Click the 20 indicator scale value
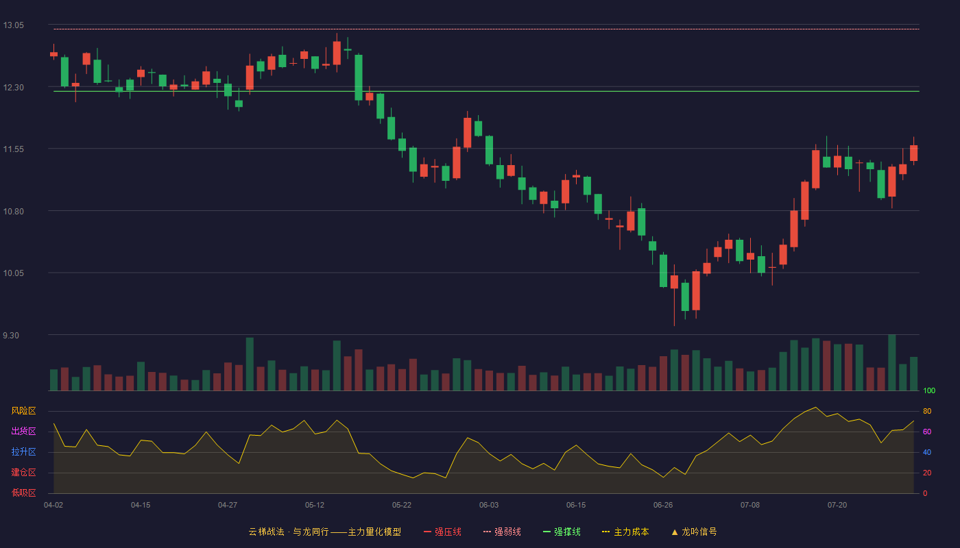 click(x=927, y=473)
